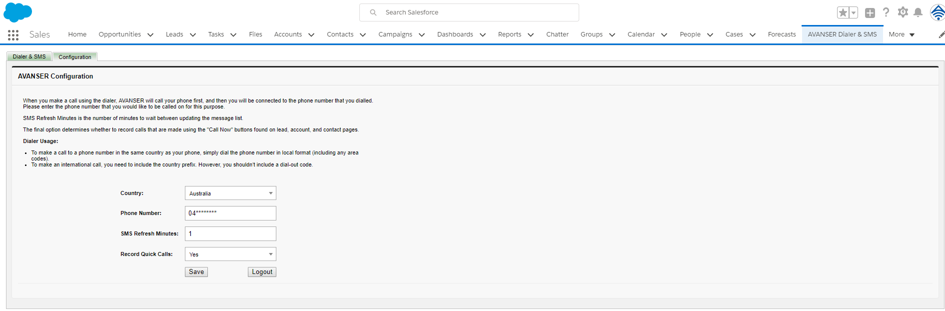Expand the Groups chevron menu
The height and width of the screenshot is (311, 945).
click(x=612, y=35)
